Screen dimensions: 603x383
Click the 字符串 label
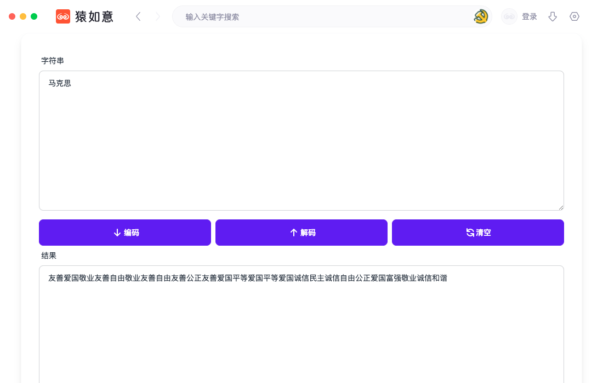(x=53, y=61)
